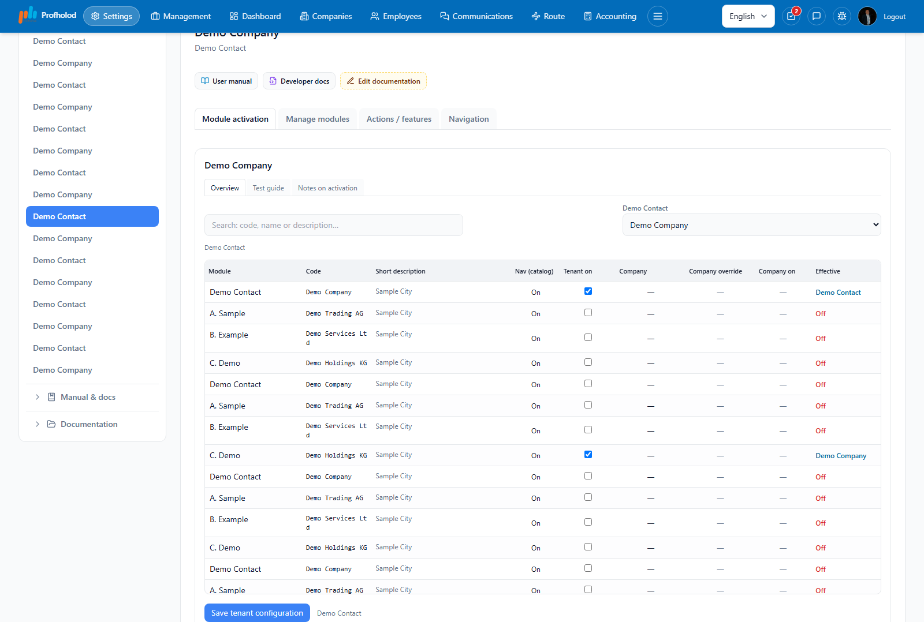Click the Profhold logo
This screenshot has height=622, width=924.
tap(47, 15)
